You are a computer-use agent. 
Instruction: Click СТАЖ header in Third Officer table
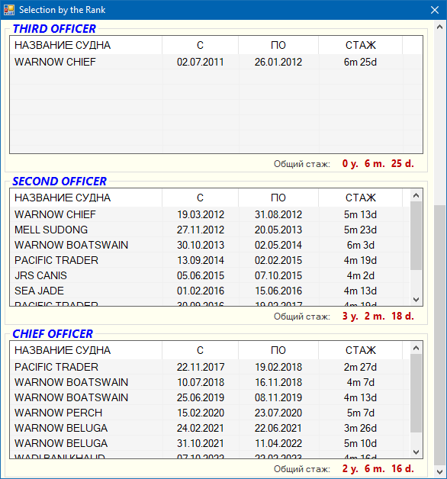tap(361, 45)
